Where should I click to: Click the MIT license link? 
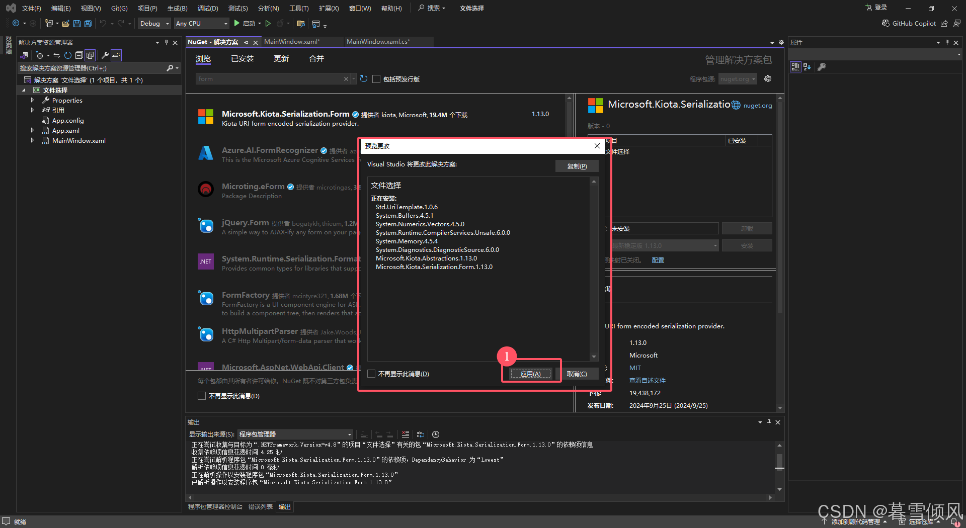click(x=635, y=368)
